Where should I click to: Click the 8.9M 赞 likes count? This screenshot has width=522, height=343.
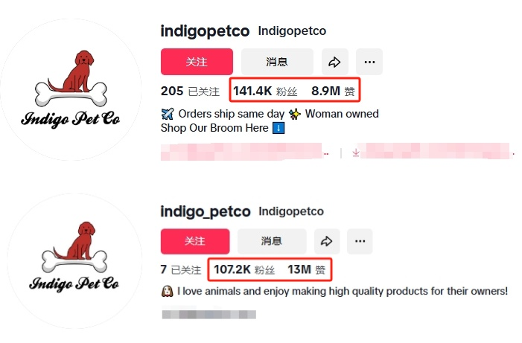pos(333,92)
